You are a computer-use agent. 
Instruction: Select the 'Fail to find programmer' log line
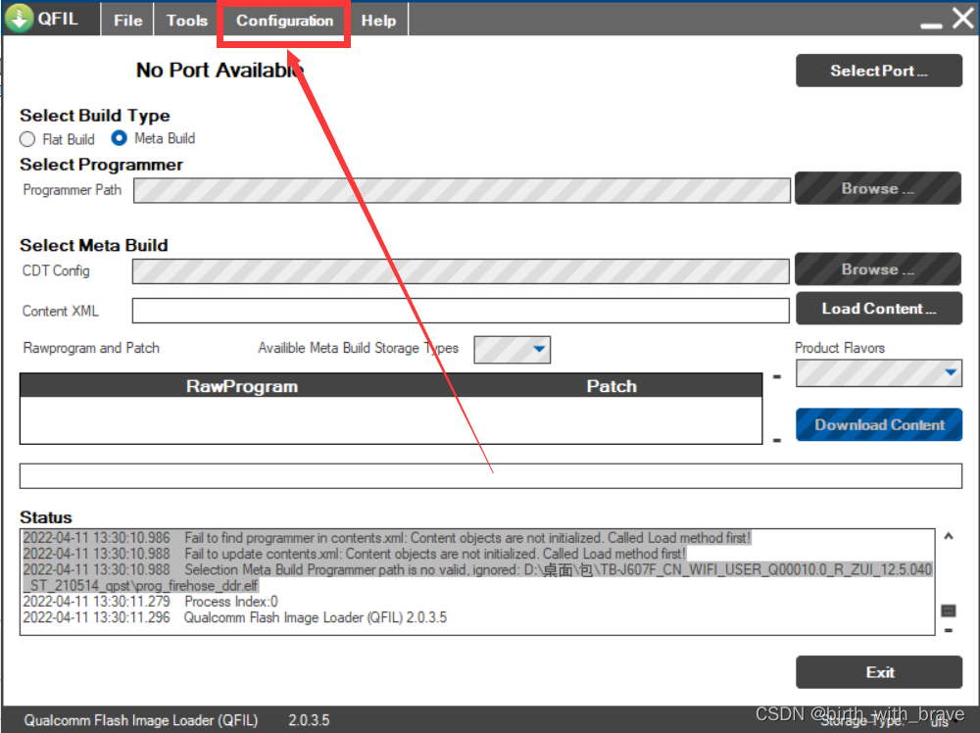point(387,537)
